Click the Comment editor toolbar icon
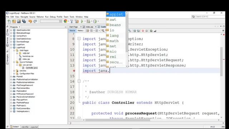229x129 pixels. [x=151, y=31]
